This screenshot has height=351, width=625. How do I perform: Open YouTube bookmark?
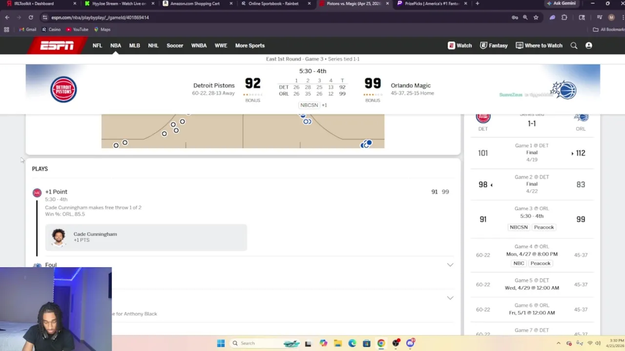tap(77, 29)
